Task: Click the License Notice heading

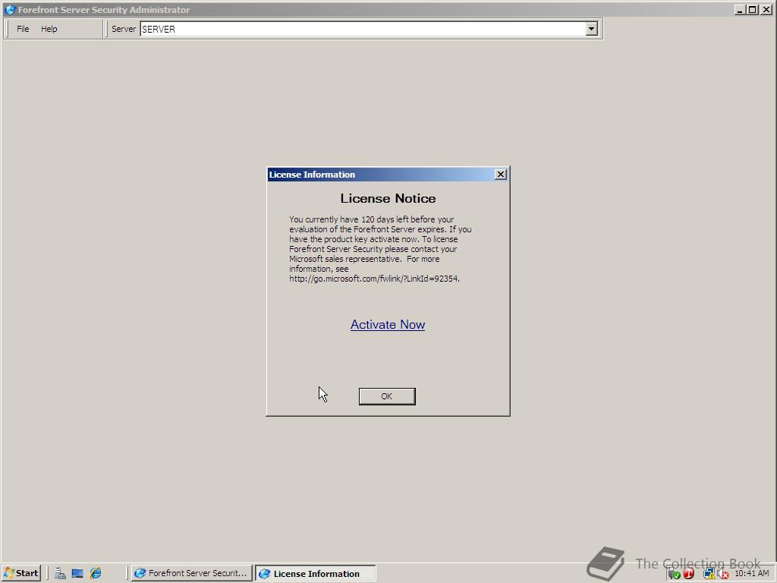Action: pos(388,198)
